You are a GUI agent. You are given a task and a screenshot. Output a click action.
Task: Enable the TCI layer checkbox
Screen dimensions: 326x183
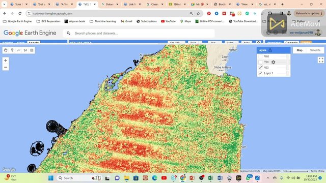(x=260, y=62)
